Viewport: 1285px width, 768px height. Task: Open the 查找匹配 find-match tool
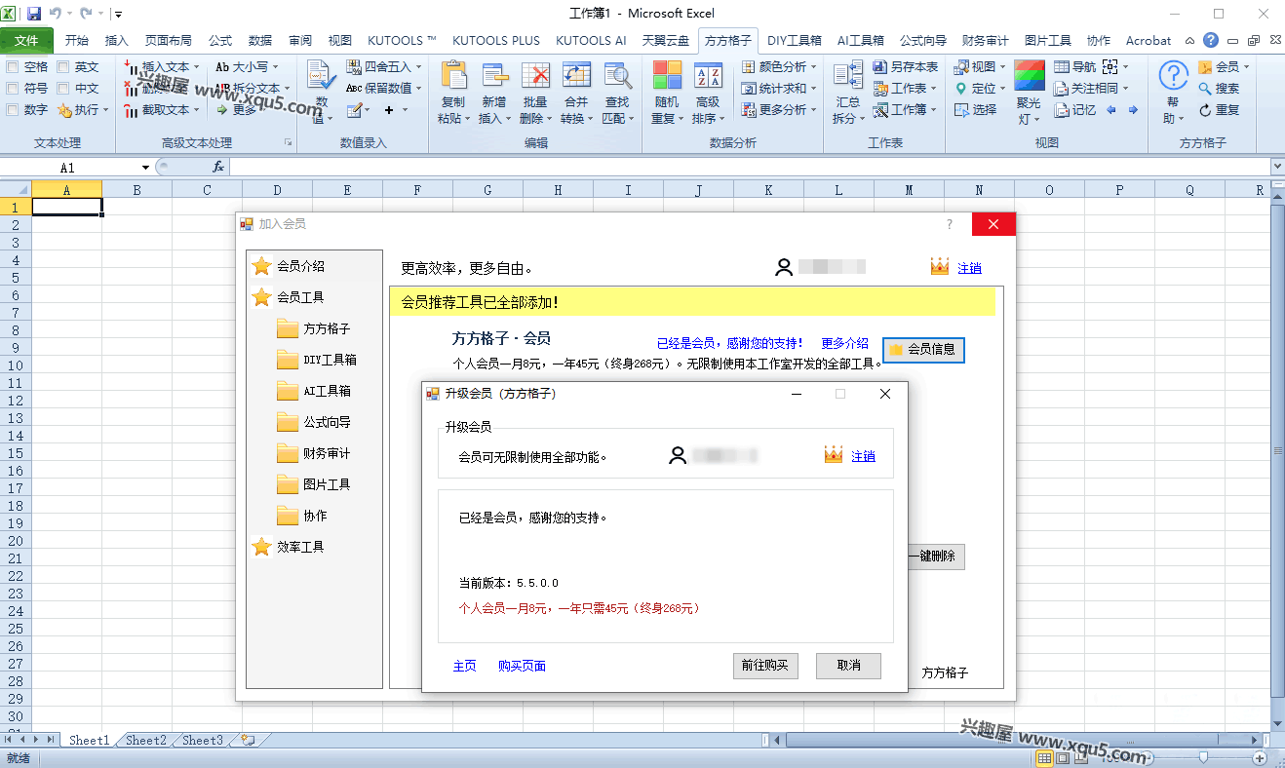point(617,94)
